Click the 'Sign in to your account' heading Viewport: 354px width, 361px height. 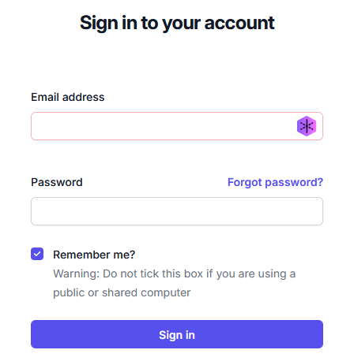[177, 23]
